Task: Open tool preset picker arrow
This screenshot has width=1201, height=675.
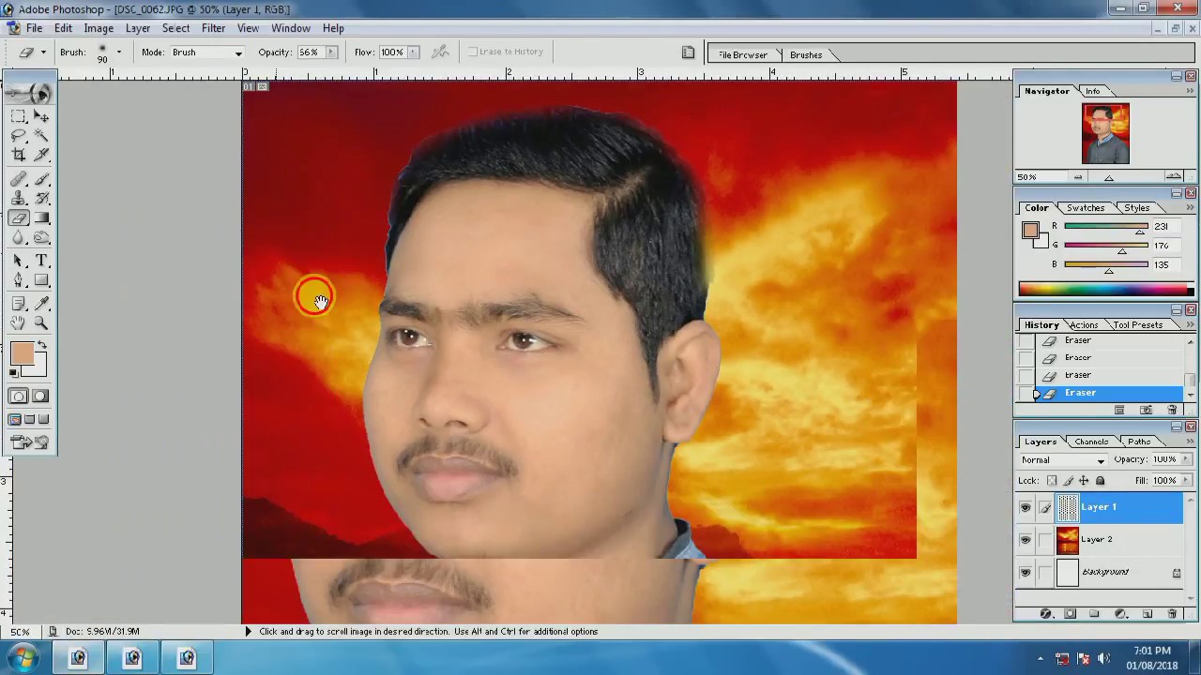Action: point(42,52)
